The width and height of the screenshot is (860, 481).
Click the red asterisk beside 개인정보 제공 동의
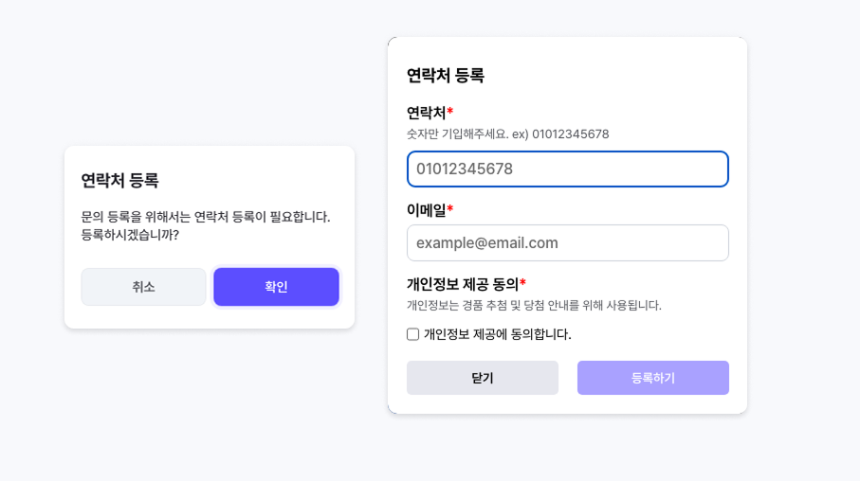[x=522, y=283]
